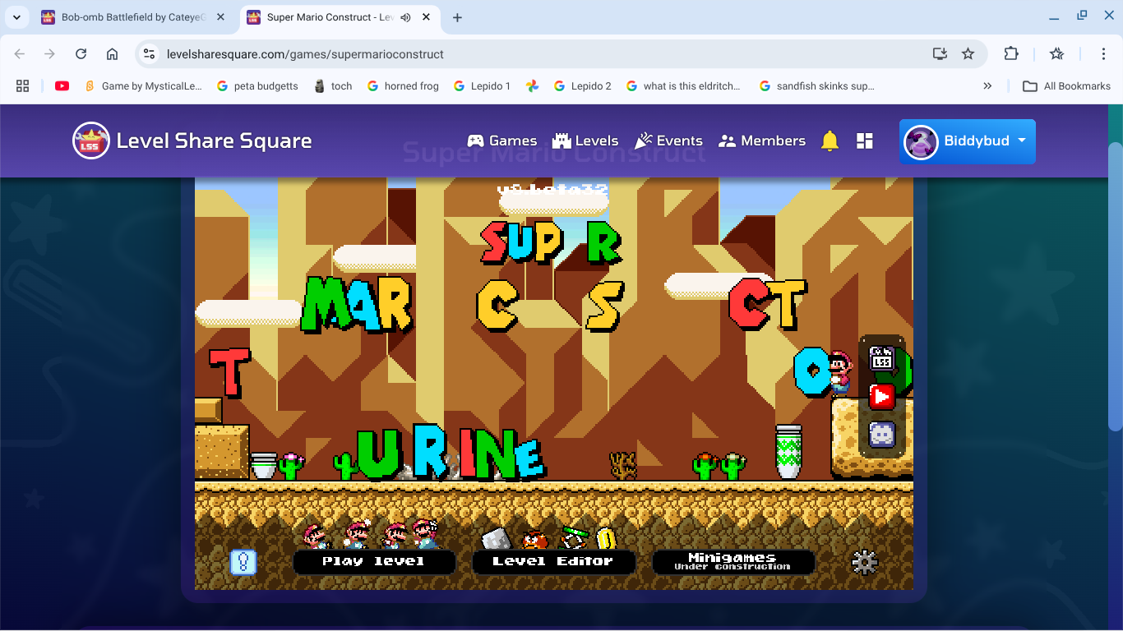Open the Lepido 2 bookmark
Viewport: 1123px width, 631px height.
[x=583, y=85]
